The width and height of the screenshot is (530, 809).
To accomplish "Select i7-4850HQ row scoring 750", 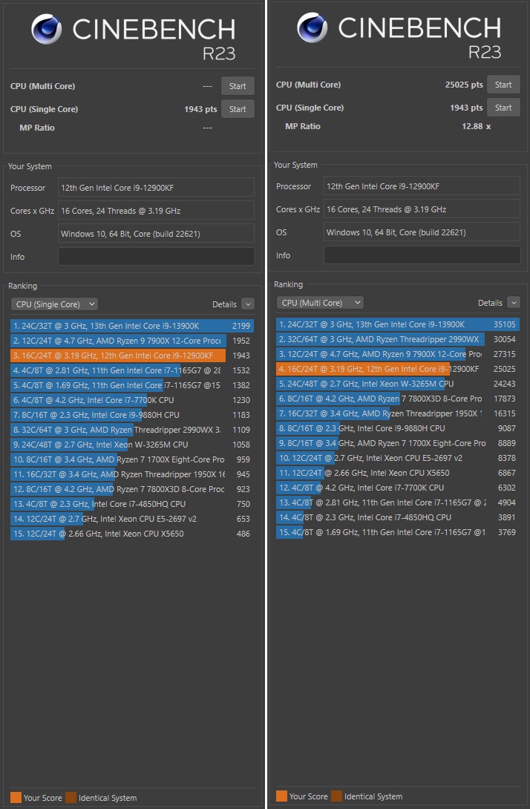I will [x=131, y=503].
